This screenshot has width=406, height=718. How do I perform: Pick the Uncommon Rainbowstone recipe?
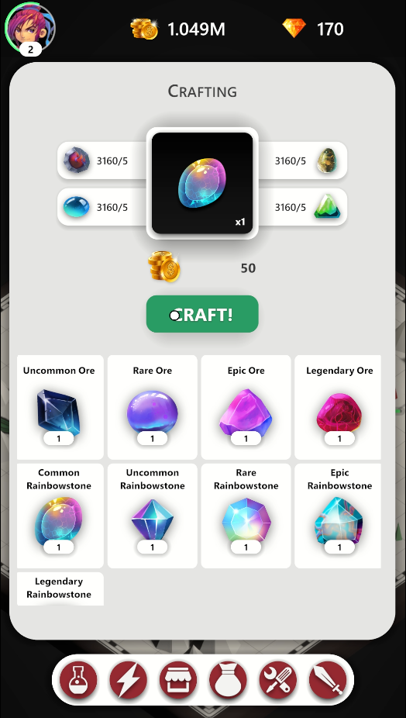(153, 516)
